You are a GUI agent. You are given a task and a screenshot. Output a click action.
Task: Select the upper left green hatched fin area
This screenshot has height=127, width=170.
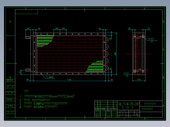[45, 41]
